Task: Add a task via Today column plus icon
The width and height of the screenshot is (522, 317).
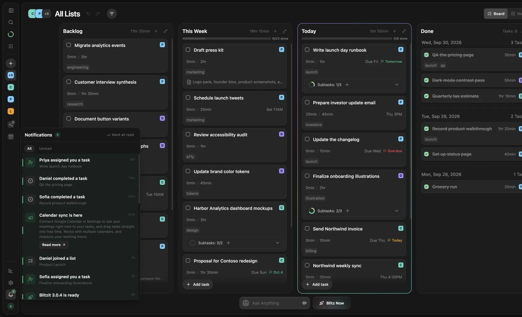Action: point(395,31)
